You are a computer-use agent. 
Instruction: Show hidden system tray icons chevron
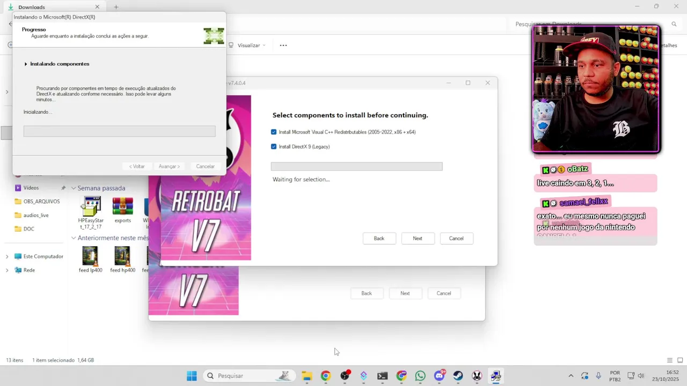coord(571,376)
